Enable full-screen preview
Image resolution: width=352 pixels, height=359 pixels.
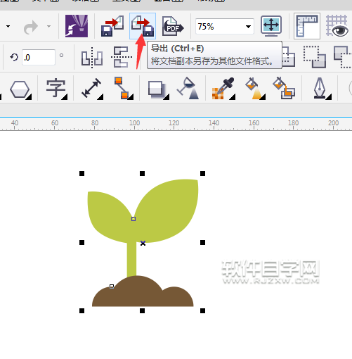(x=271, y=26)
